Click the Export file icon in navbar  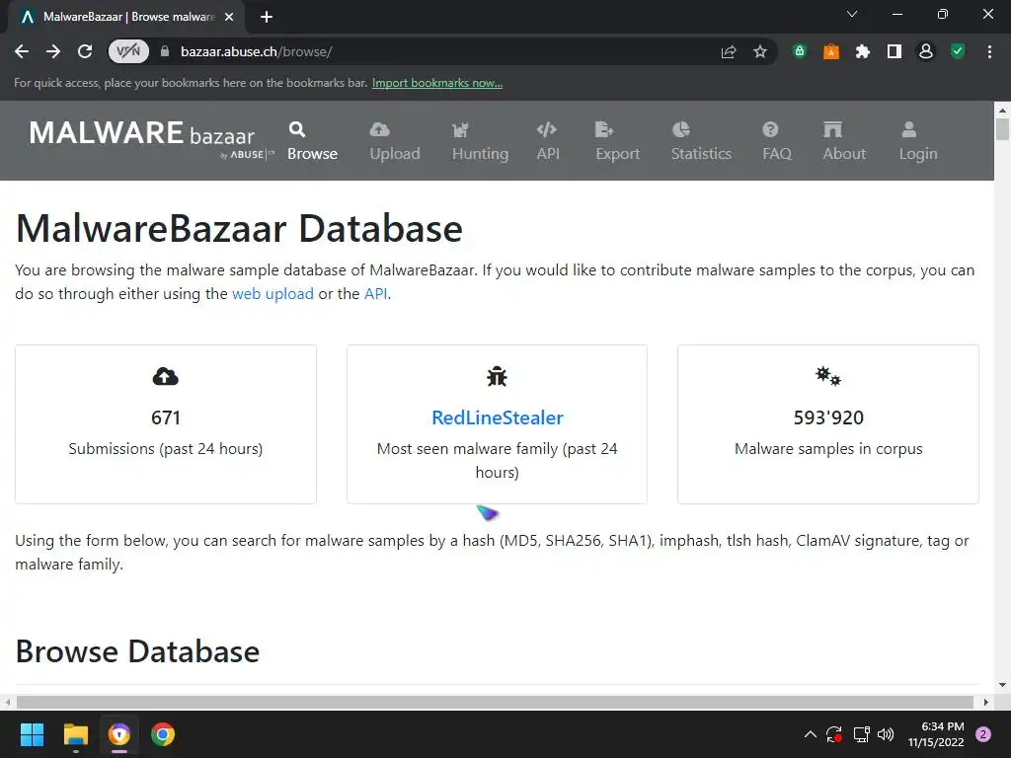[x=604, y=129]
